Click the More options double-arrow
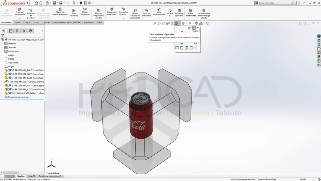This screenshot has height=181, width=321. tap(198, 28)
